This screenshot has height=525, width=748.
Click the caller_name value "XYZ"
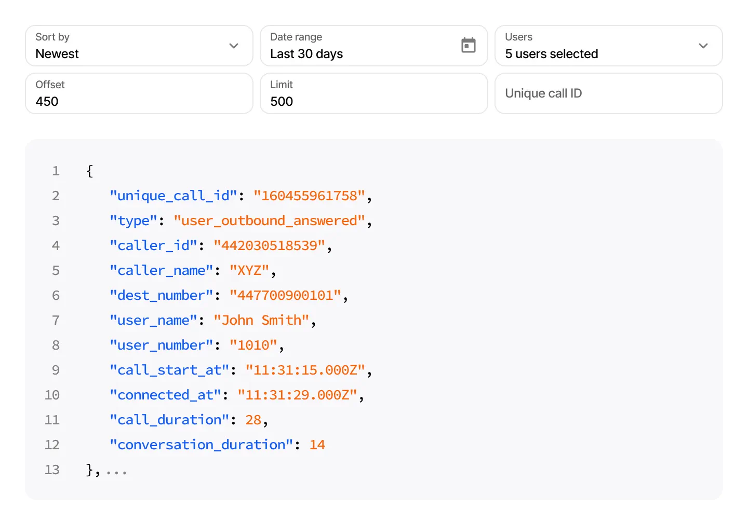pos(249,270)
